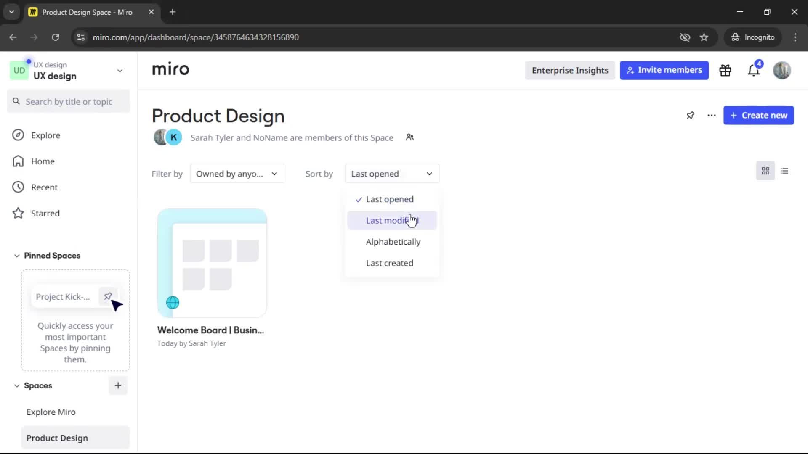Click the globe icon on Welcome Board
Screen dimensions: 808x454
pos(173,303)
